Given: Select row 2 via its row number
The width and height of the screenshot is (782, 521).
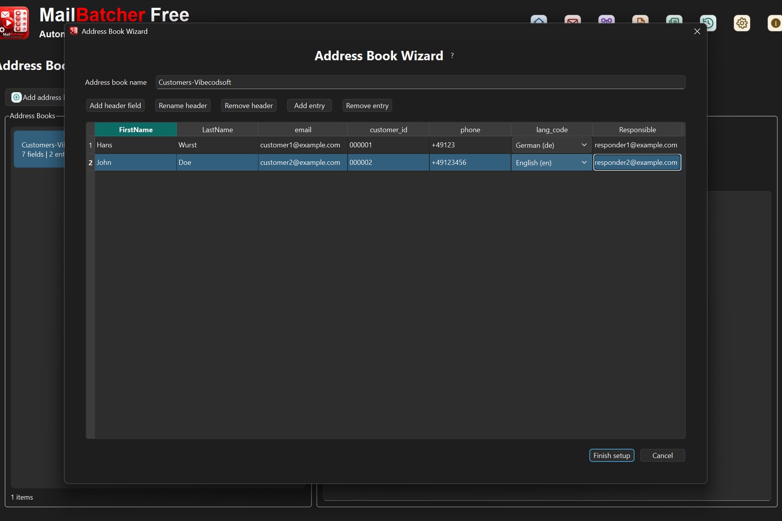Looking at the screenshot, I should coord(90,163).
